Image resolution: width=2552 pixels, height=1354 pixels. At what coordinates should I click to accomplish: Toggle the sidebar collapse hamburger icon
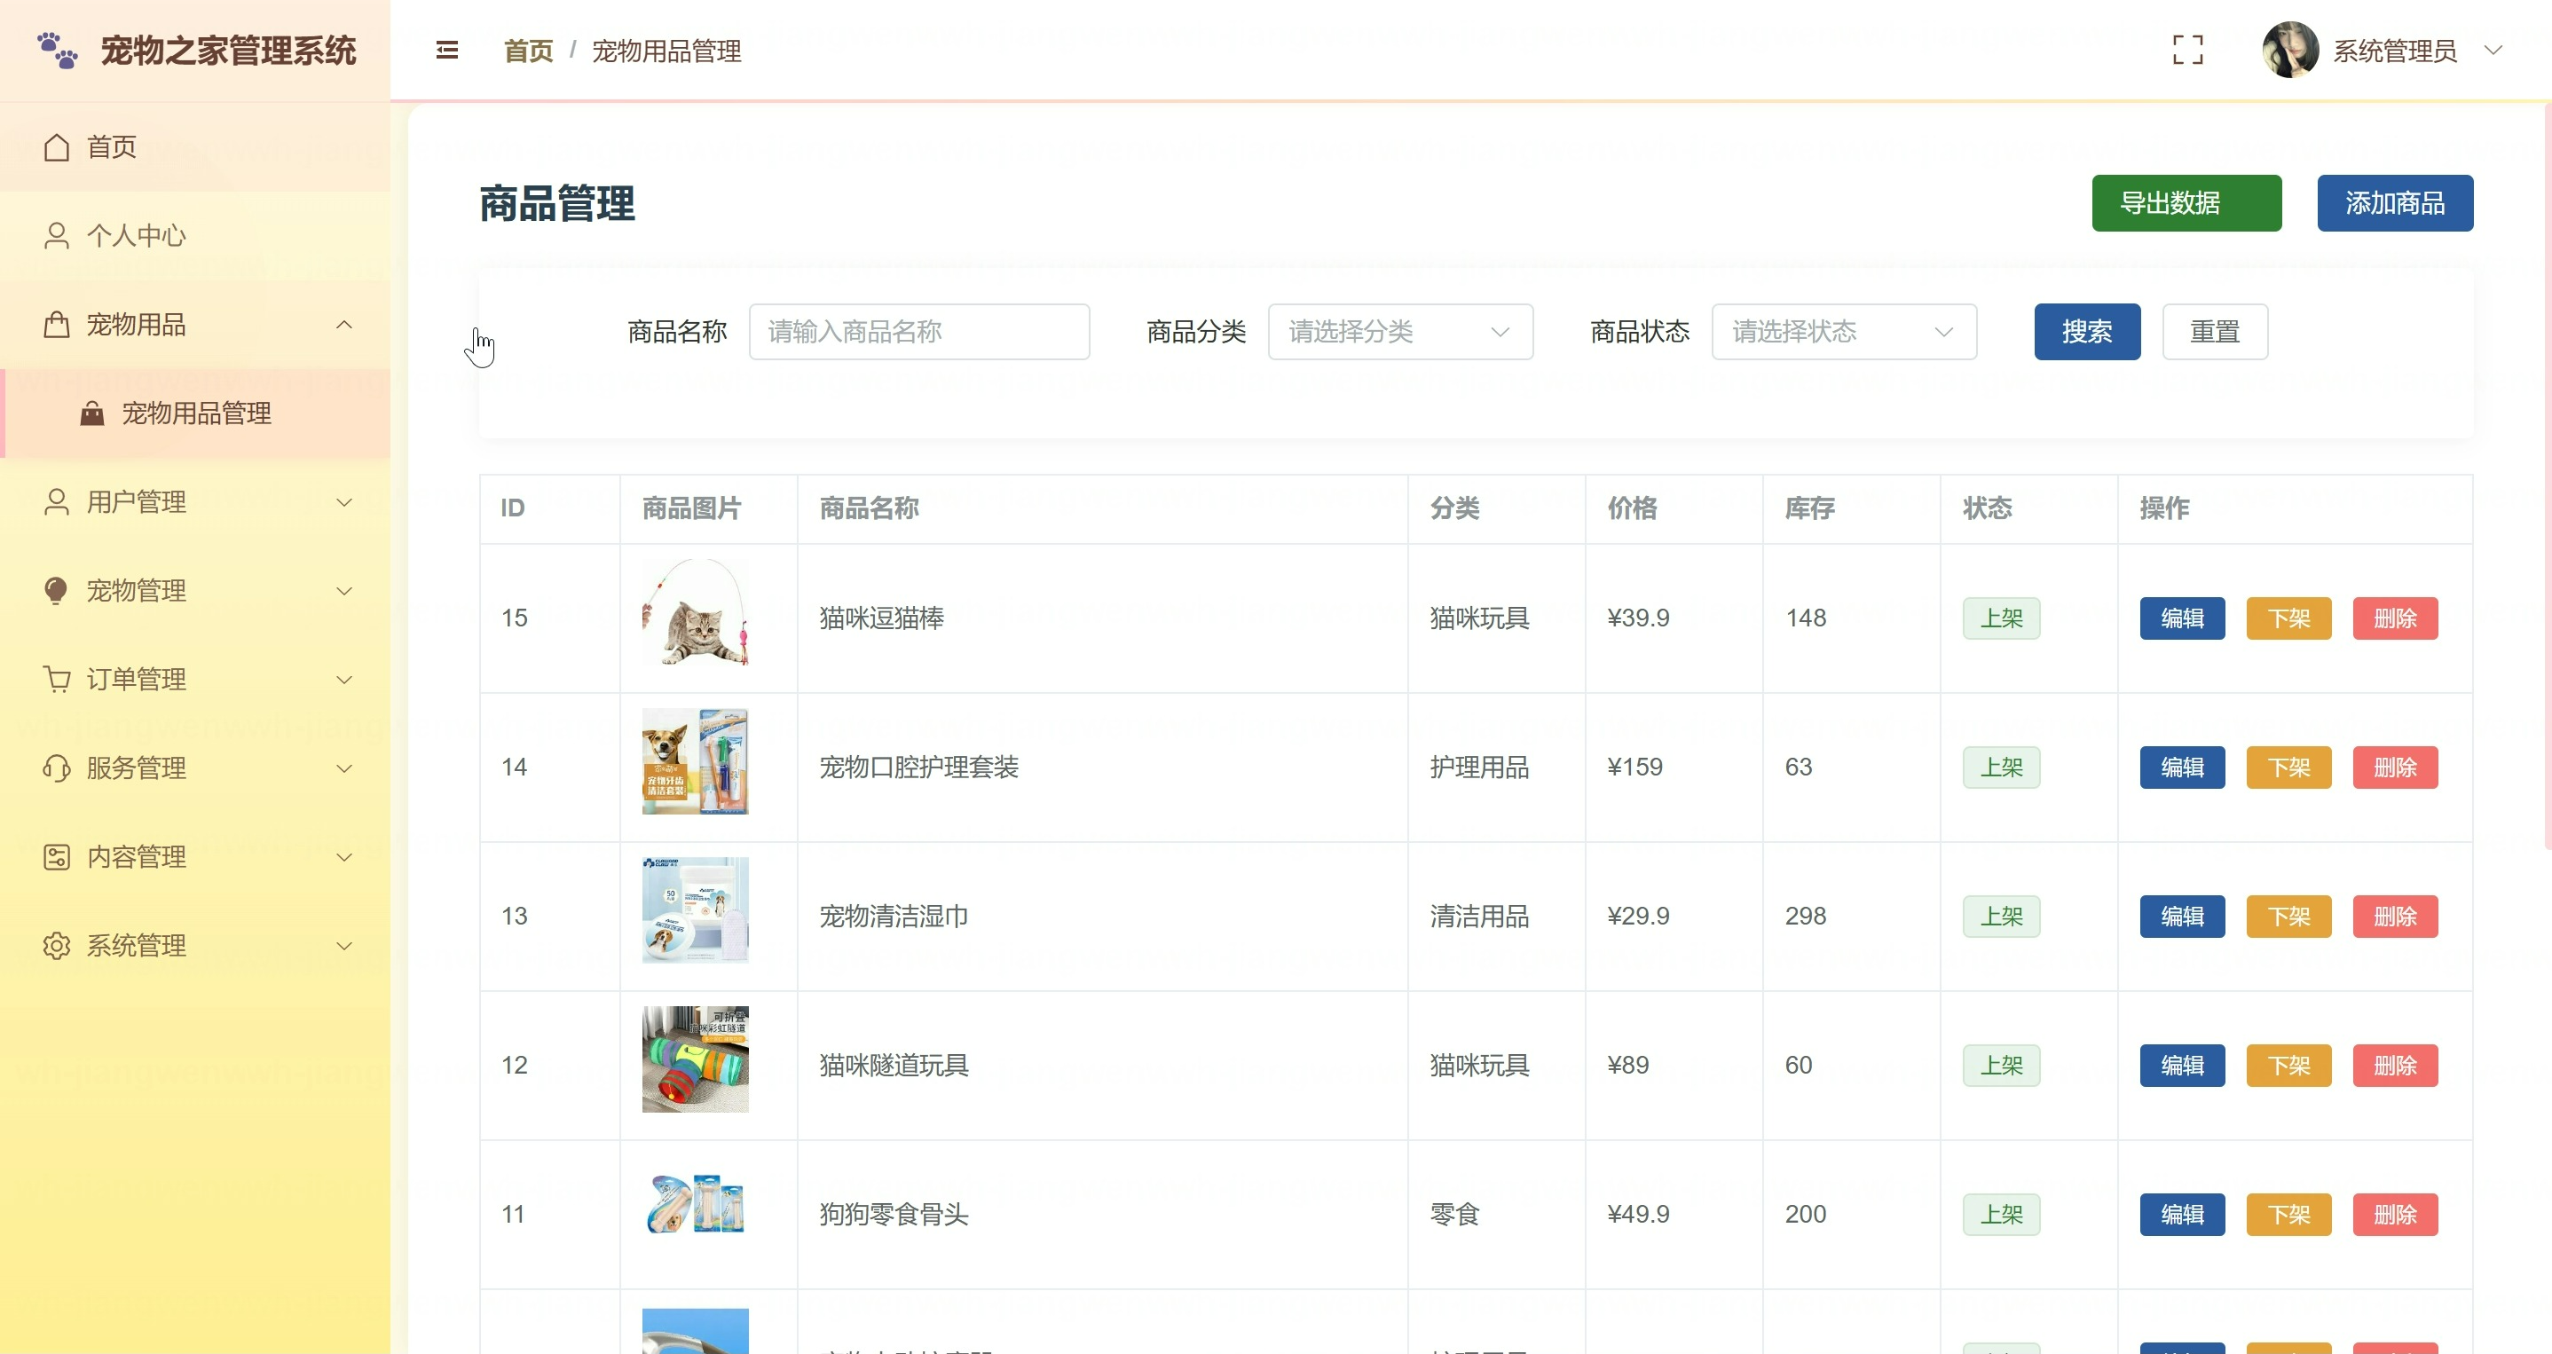(x=447, y=50)
